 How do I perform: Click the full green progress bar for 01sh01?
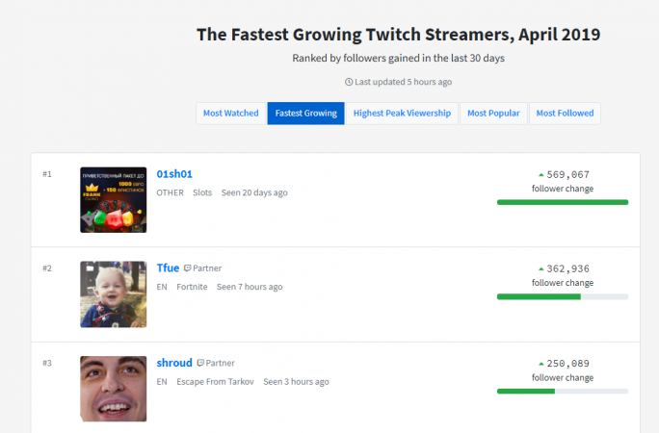tap(563, 202)
